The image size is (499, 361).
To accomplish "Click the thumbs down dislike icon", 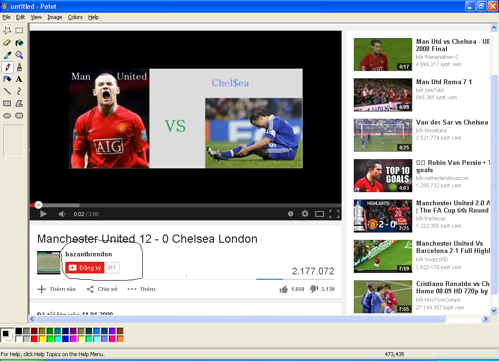I will coord(314,289).
